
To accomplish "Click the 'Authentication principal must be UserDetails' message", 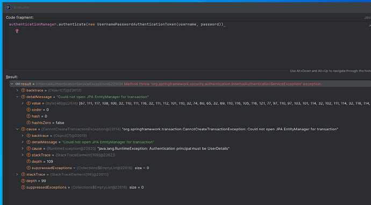I will coord(163,149).
